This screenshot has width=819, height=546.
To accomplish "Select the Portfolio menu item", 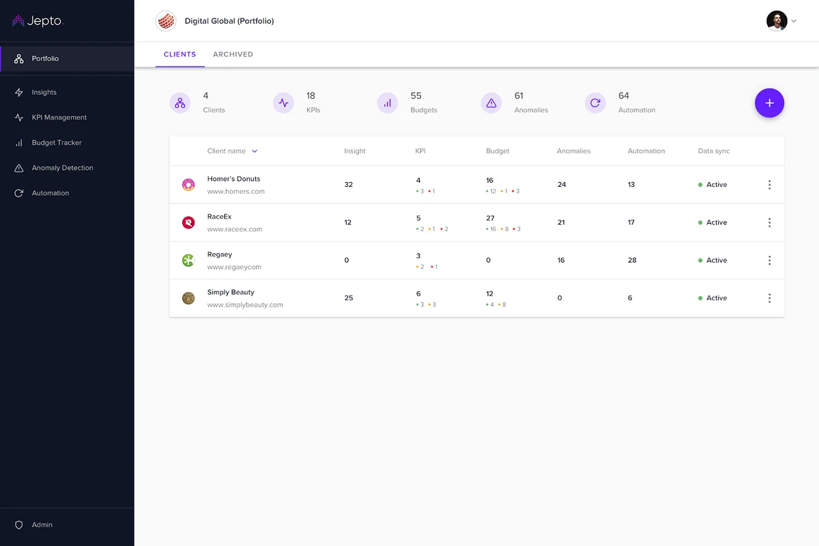I will [x=44, y=58].
